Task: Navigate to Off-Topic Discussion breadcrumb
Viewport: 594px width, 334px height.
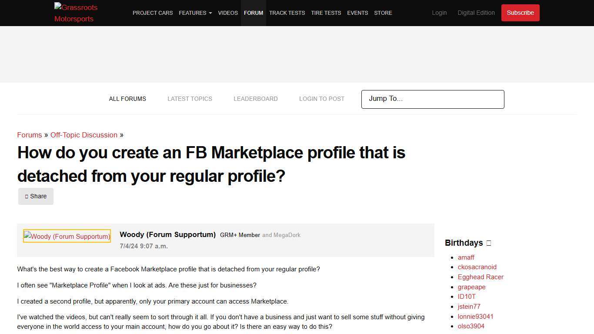Action: (x=83, y=135)
